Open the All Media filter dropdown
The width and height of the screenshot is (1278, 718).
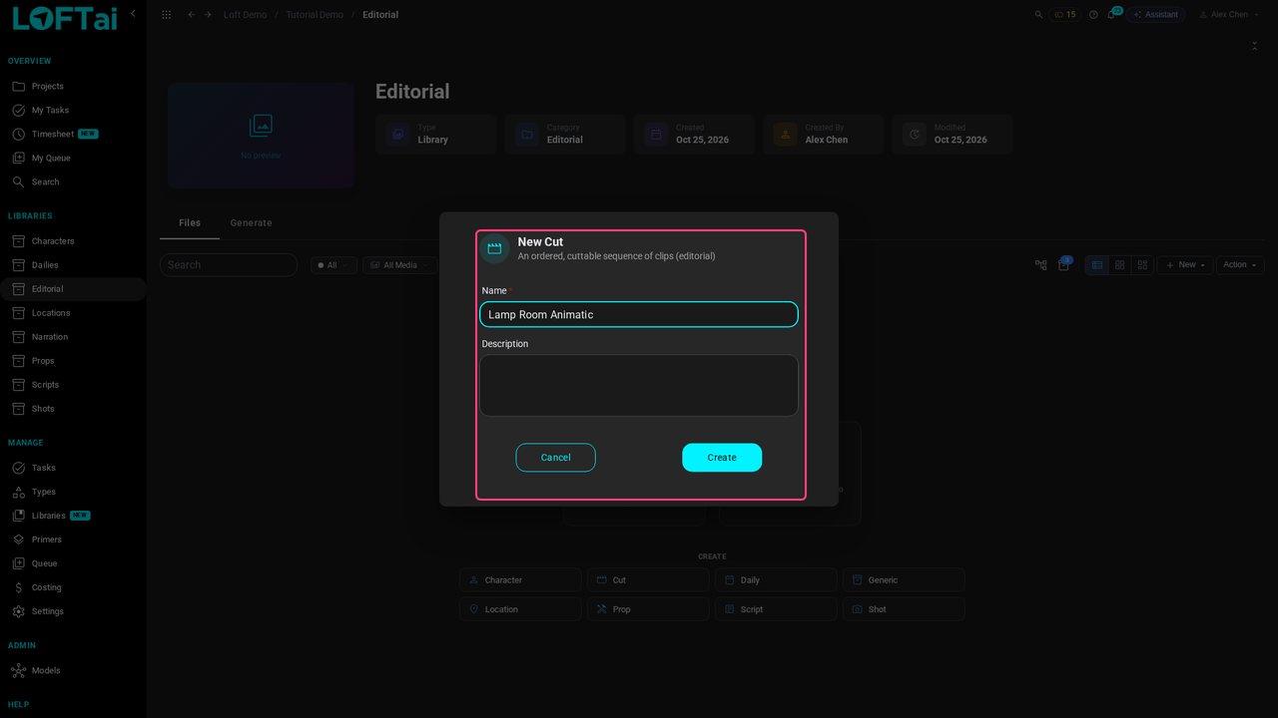point(399,265)
